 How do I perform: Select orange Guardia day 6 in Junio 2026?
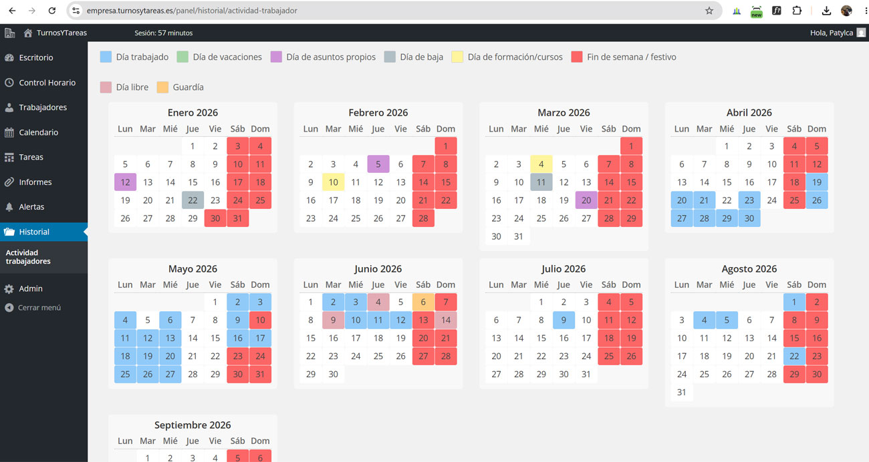[x=423, y=302]
